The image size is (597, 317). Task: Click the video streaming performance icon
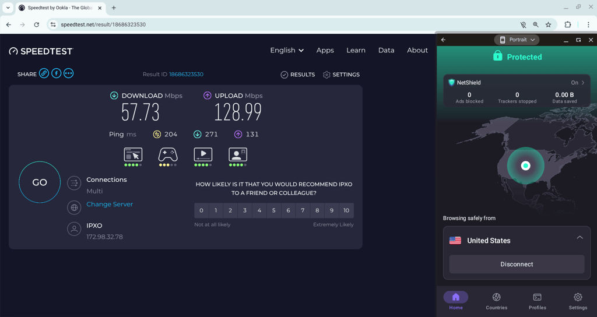click(x=203, y=154)
